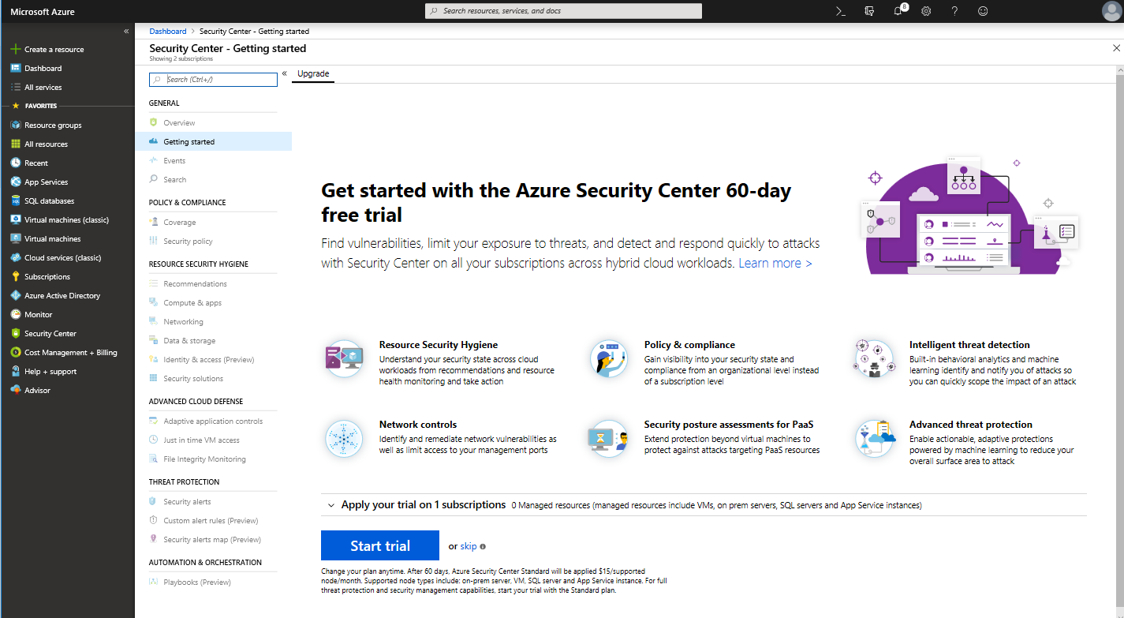Screen dimensions: 1124x618
Task: Open Virtual machines (classic) icon
Action: (16, 219)
